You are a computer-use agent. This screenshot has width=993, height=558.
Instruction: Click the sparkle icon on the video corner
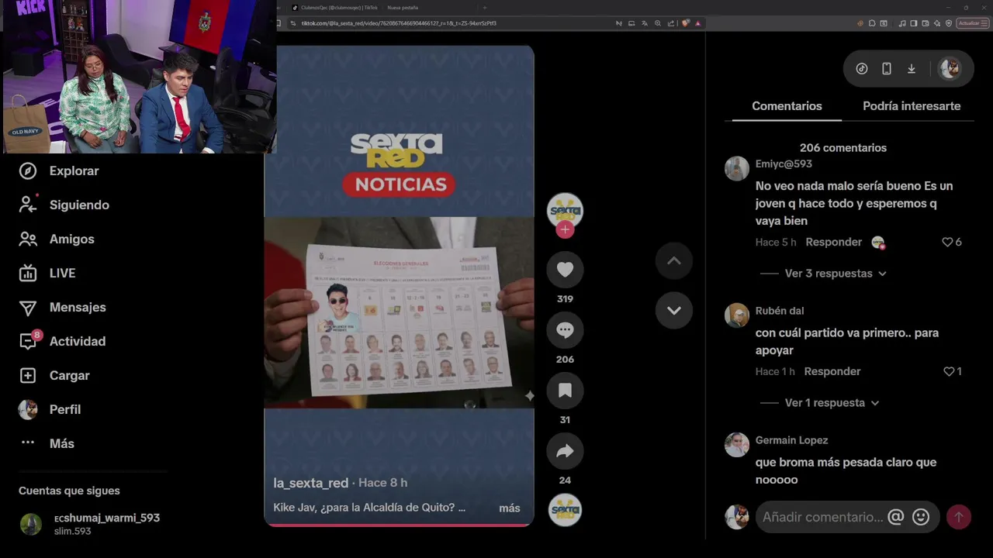529,396
